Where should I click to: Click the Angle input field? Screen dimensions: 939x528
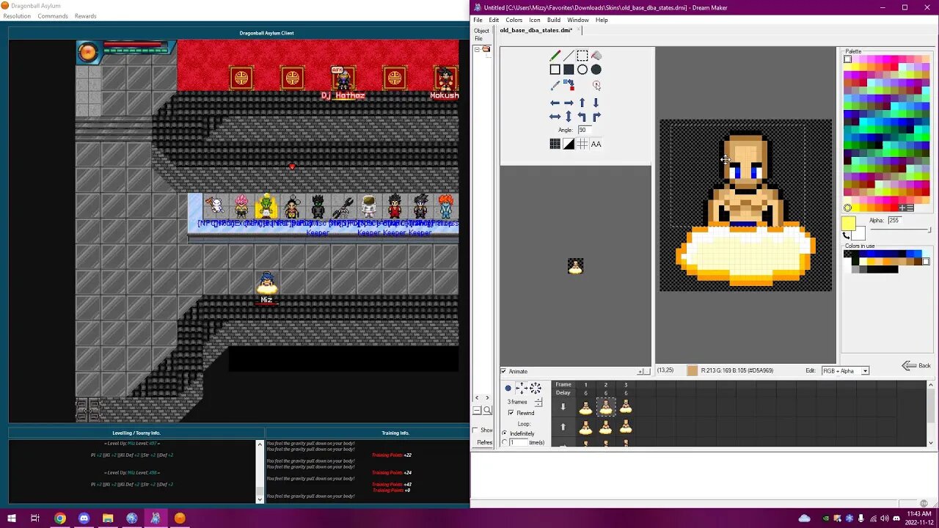click(584, 130)
